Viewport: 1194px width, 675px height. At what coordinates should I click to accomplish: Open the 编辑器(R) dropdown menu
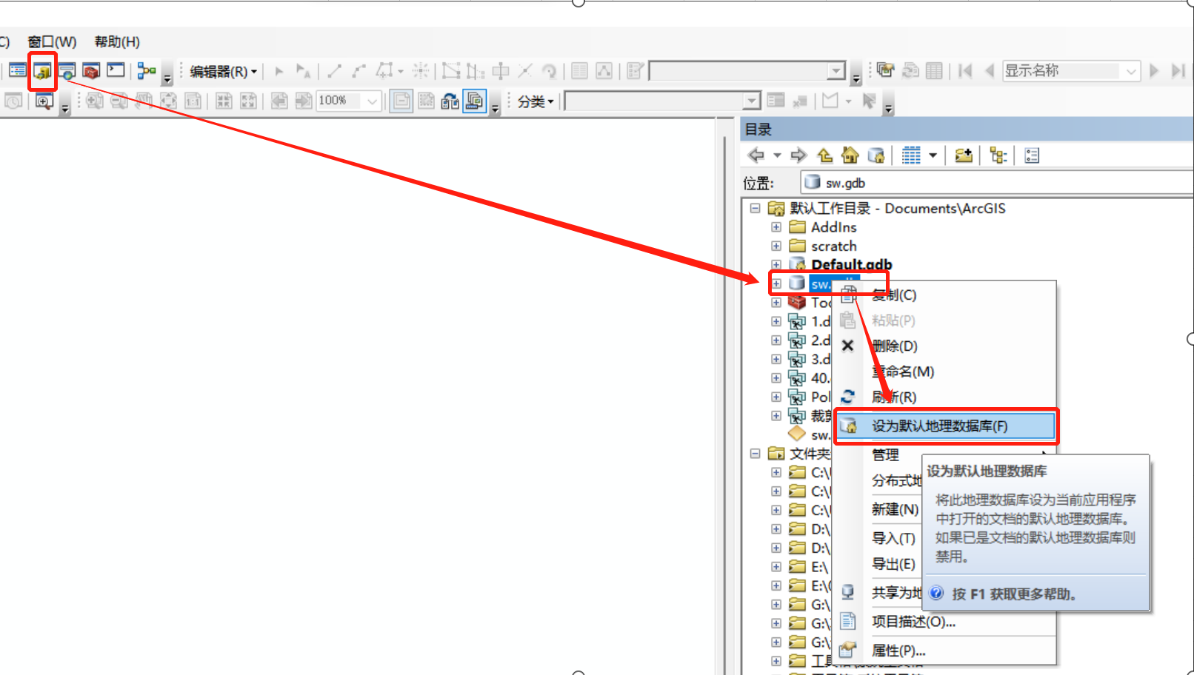(223, 72)
